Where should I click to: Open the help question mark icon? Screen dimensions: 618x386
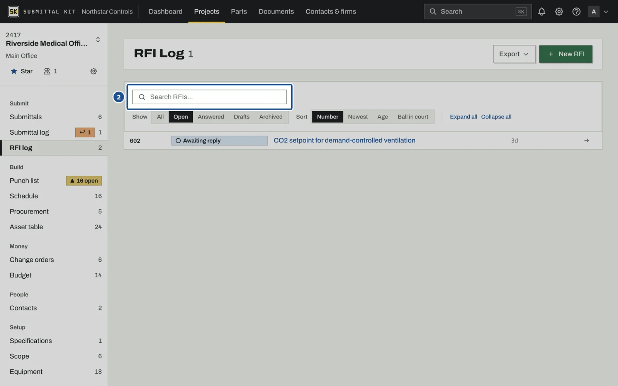click(x=576, y=12)
